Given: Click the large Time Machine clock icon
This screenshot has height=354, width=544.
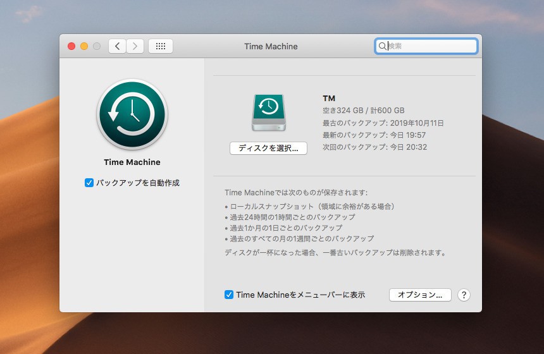Looking at the screenshot, I should pyautogui.click(x=132, y=114).
